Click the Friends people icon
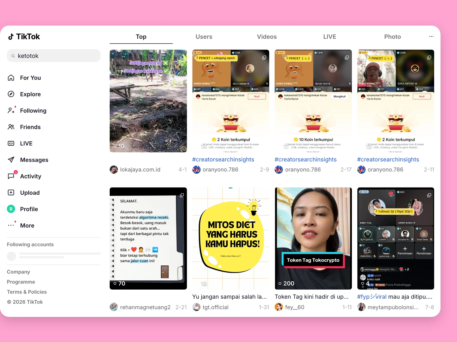This screenshot has width=457, height=342. tap(11, 127)
